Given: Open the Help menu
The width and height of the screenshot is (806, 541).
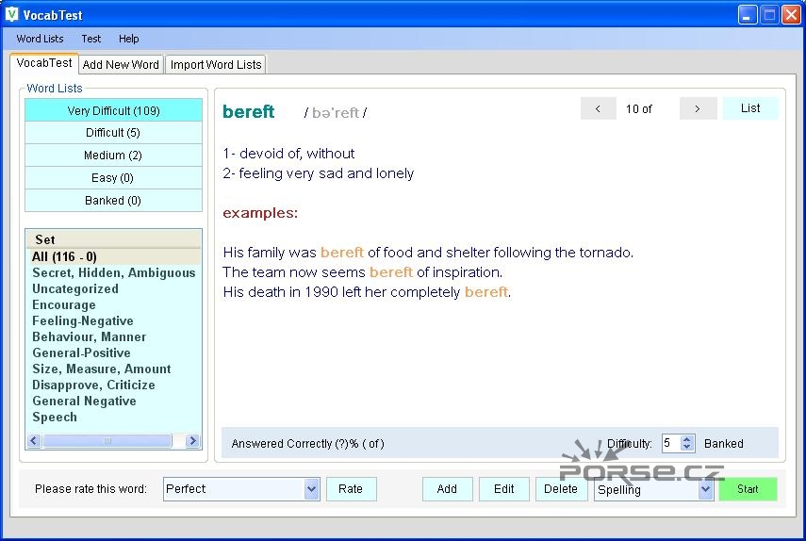Looking at the screenshot, I should 128,39.
